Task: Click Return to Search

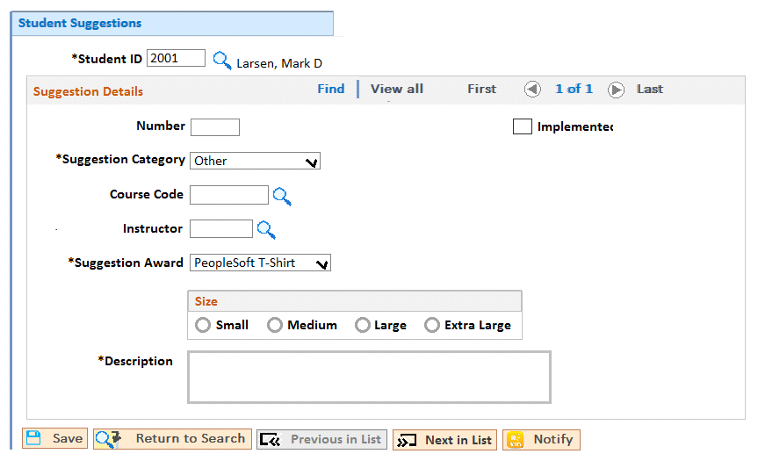Action: tap(172, 439)
